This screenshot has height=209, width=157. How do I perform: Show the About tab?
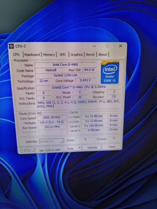pyautogui.click(x=103, y=55)
